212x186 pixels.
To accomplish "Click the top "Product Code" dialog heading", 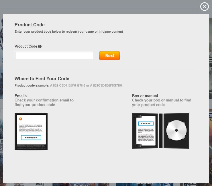I will [30, 25].
